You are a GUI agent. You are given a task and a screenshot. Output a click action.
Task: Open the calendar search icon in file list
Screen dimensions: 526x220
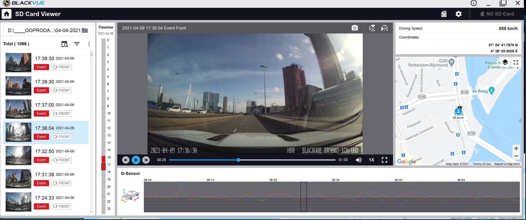[x=64, y=44]
